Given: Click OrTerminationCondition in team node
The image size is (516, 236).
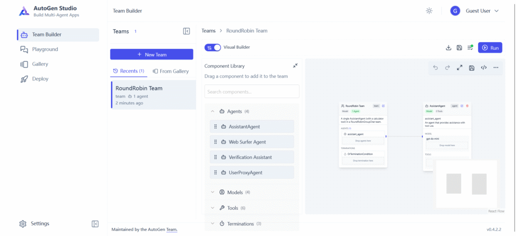Looking at the screenshot, I should (363, 154).
